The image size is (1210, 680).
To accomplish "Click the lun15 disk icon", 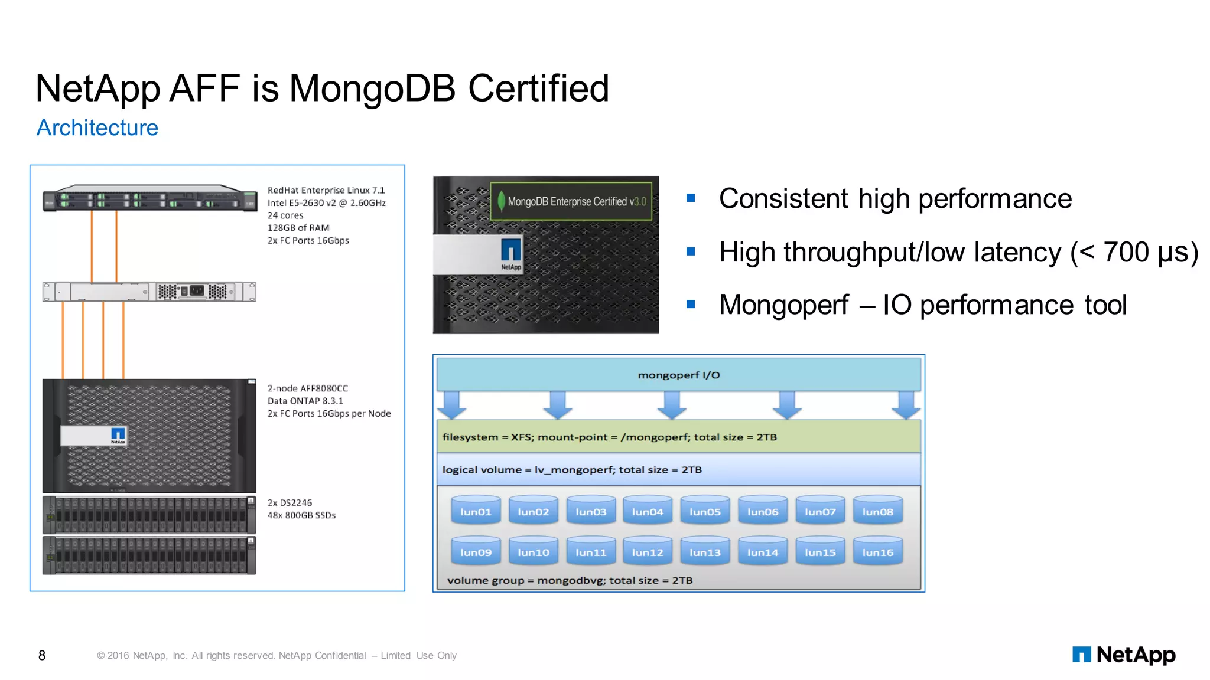I will 820,551.
